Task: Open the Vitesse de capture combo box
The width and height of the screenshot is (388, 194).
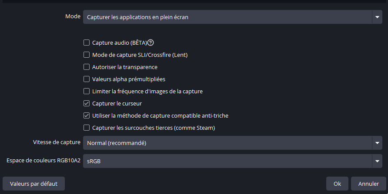Action: (x=226, y=143)
